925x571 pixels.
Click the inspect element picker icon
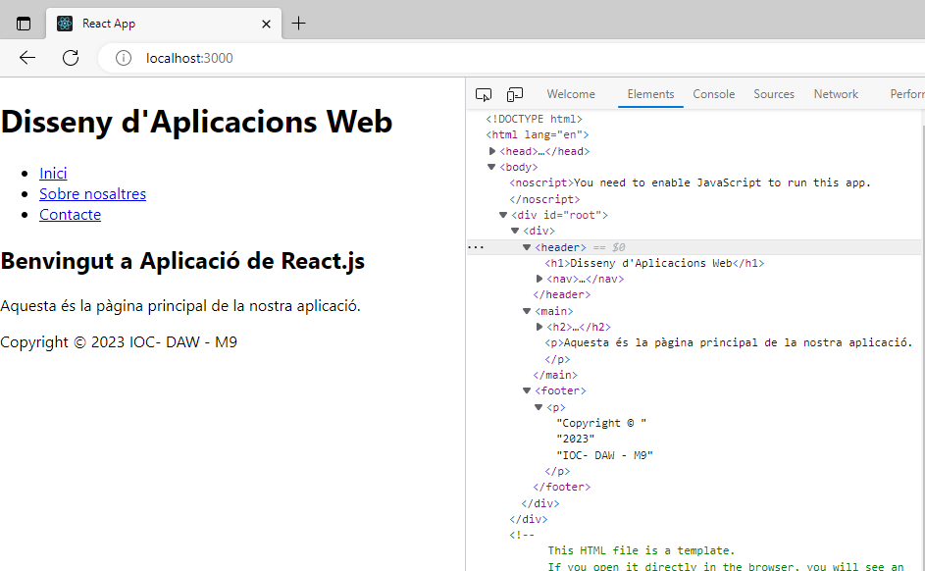click(x=484, y=94)
